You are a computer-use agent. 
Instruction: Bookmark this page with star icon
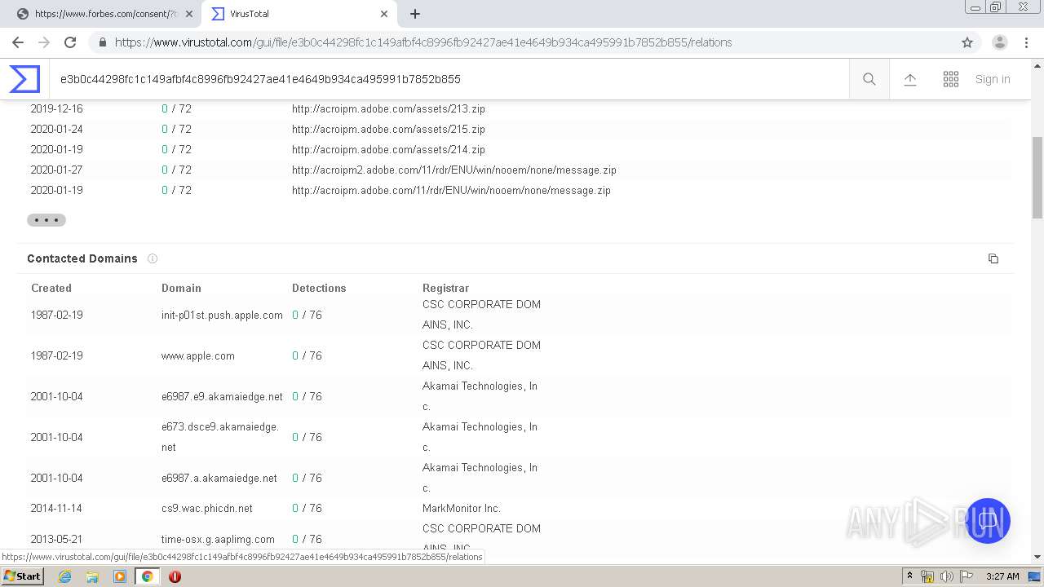967,42
